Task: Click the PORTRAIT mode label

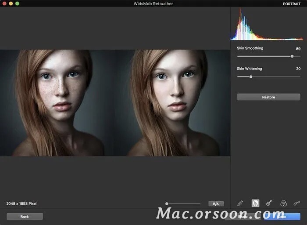Action: coord(292,4)
